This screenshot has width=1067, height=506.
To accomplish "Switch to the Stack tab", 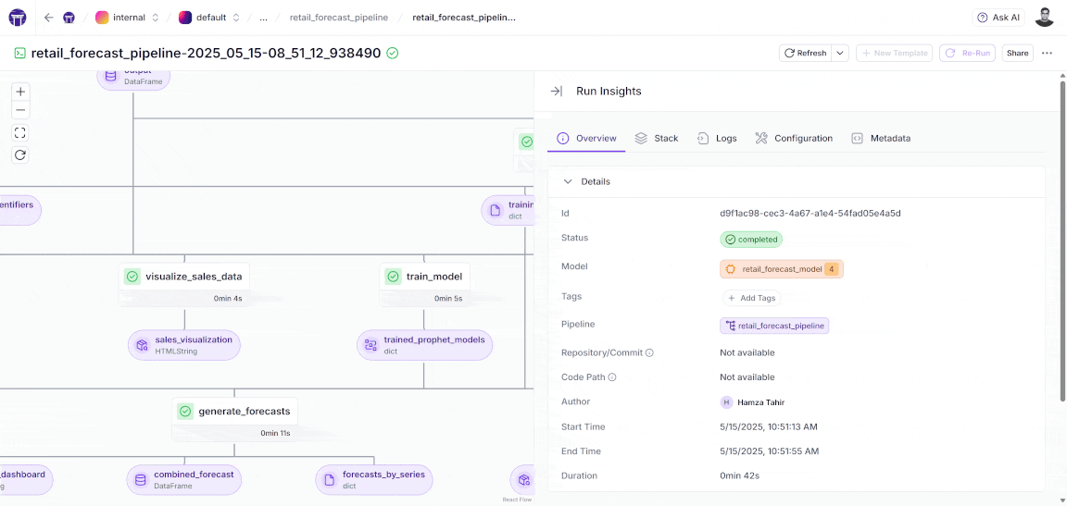I will 657,139.
